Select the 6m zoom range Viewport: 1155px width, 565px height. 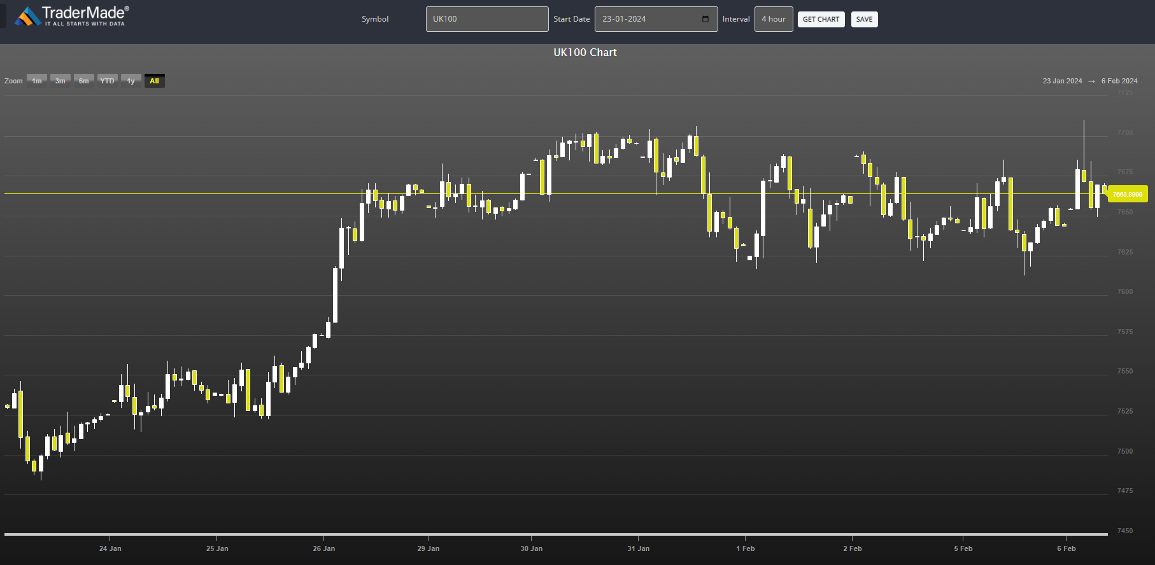[x=84, y=81]
